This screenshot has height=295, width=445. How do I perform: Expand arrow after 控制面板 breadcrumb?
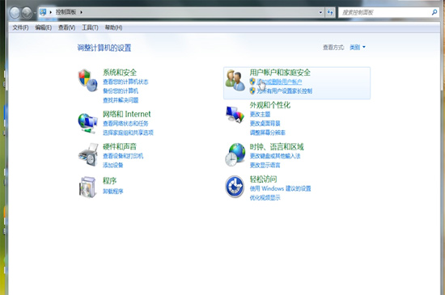81,12
